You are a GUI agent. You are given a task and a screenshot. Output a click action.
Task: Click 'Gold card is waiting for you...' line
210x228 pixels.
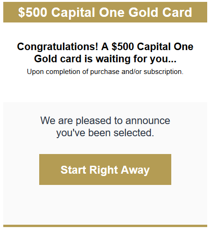coord(105,59)
